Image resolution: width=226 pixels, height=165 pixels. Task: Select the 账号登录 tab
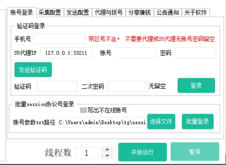point(22,12)
